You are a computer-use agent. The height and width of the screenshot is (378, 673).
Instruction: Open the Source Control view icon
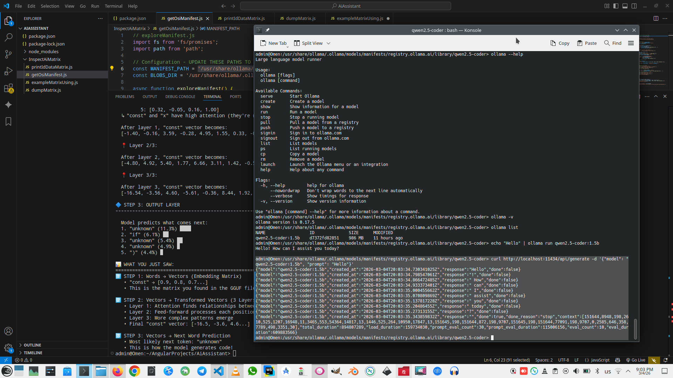[x=8, y=54]
